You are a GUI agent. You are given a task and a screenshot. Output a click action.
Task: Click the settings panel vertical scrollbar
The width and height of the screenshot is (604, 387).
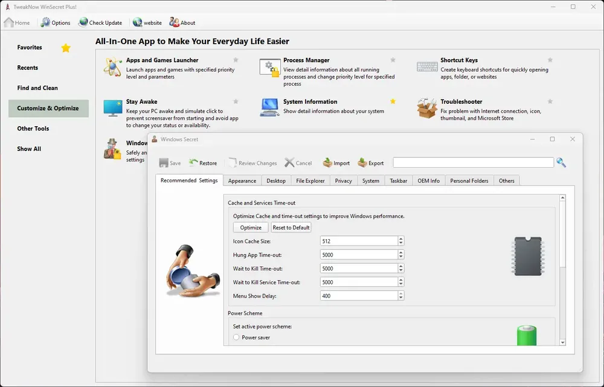click(563, 270)
